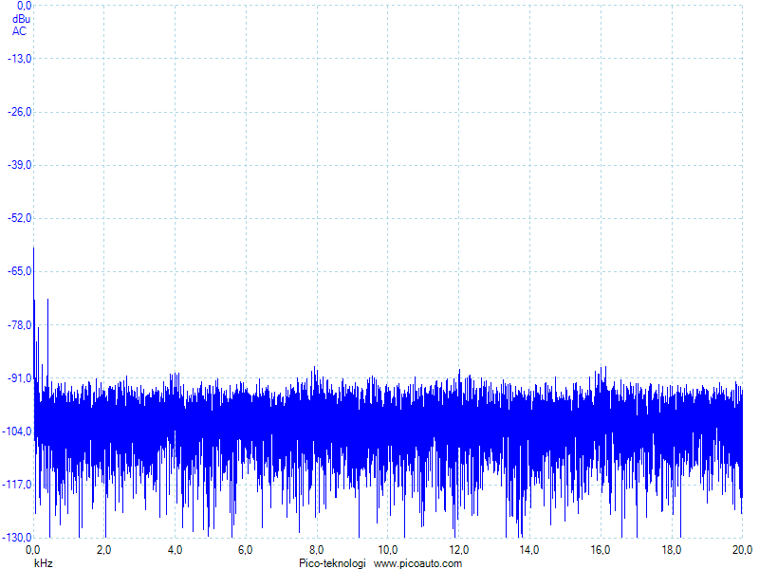Click the -117,0 amplitude axis label
Viewport: 759px width, 569px height.
pos(17,485)
